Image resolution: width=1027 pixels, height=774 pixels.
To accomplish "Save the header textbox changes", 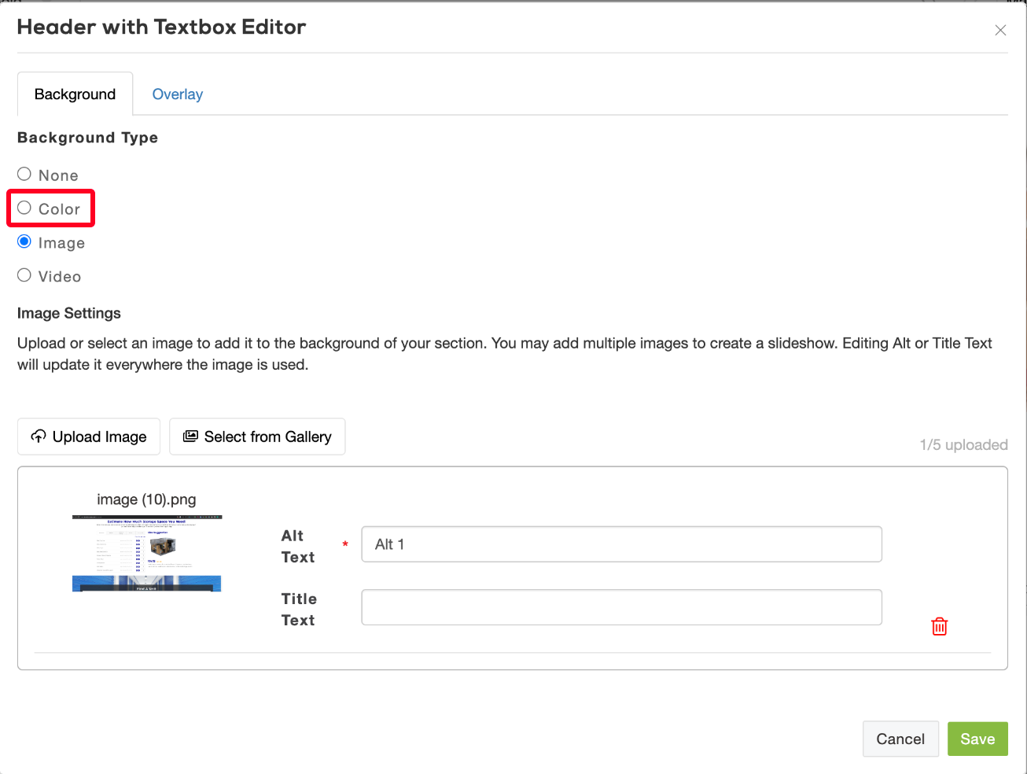I will coord(977,739).
